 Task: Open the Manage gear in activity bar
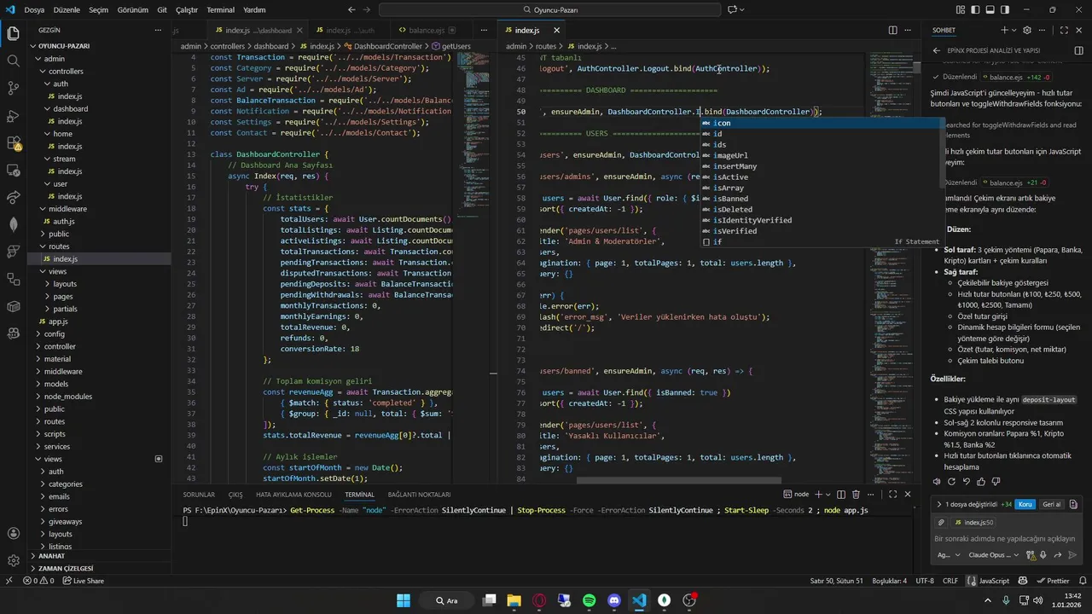[x=13, y=560]
